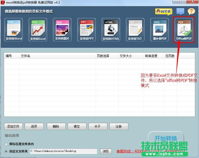Image resolution: width=199 pixels, height=158 pixels.
Task: Click the 文件名 column header
Action: pos(58,56)
